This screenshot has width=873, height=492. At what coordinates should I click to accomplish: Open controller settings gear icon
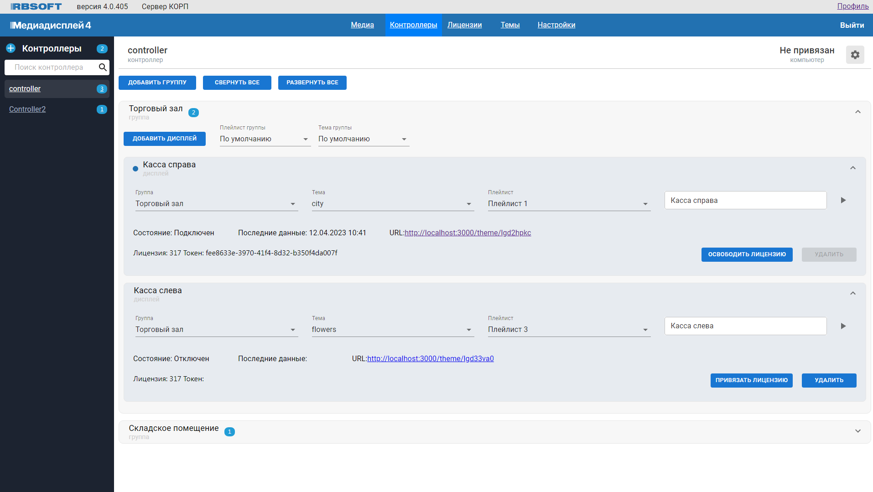[x=855, y=55]
